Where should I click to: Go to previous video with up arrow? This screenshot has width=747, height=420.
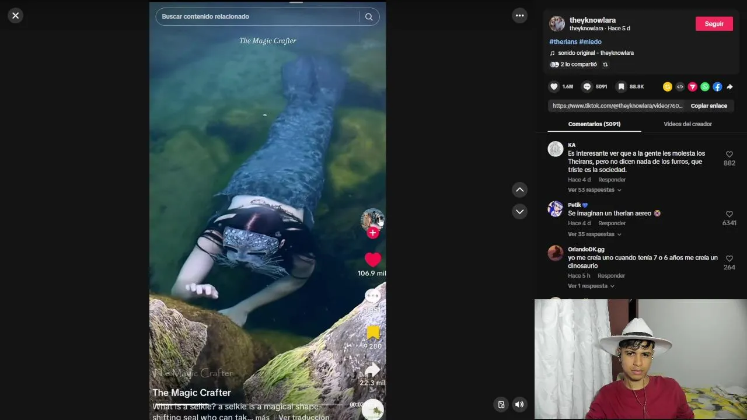point(519,190)
